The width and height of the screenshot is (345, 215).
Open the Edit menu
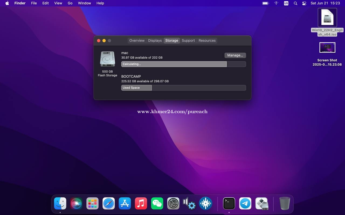46,3
